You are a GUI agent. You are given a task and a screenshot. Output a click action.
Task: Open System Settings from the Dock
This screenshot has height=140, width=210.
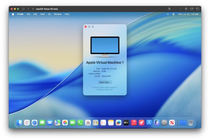[164, 122]
